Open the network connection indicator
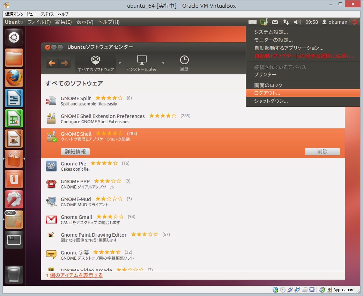Viewport: 363px width, 296px height. tap(286, 22)
